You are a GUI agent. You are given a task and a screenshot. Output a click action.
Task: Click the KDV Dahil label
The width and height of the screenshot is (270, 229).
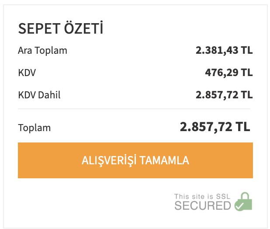(x=39, y=95)
